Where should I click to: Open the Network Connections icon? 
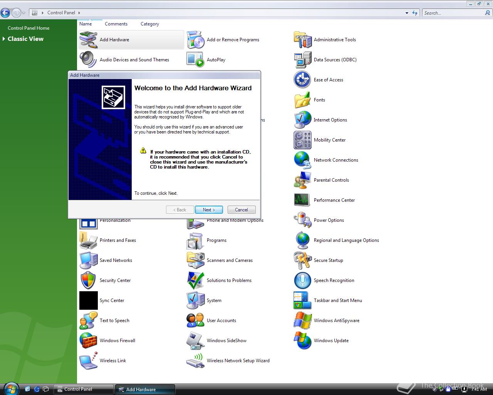(302, 160)
